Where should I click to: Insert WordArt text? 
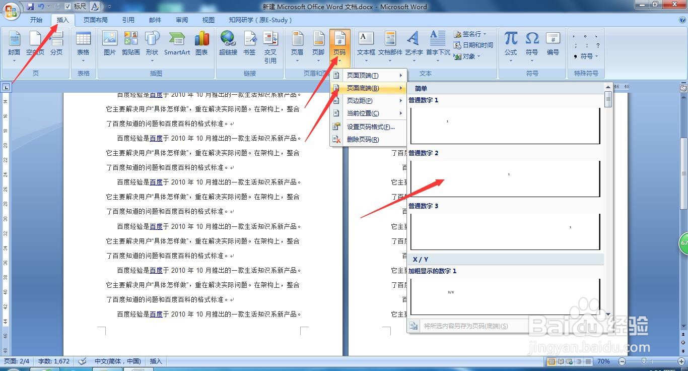(413, 45)
